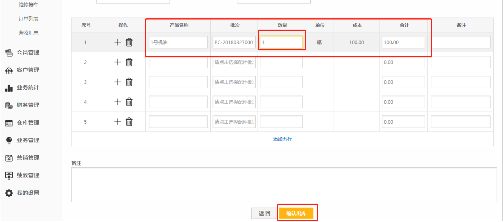503x222 pixels.
Task: Open the 营收汇总 submenu item
Action: coord(29,33)
